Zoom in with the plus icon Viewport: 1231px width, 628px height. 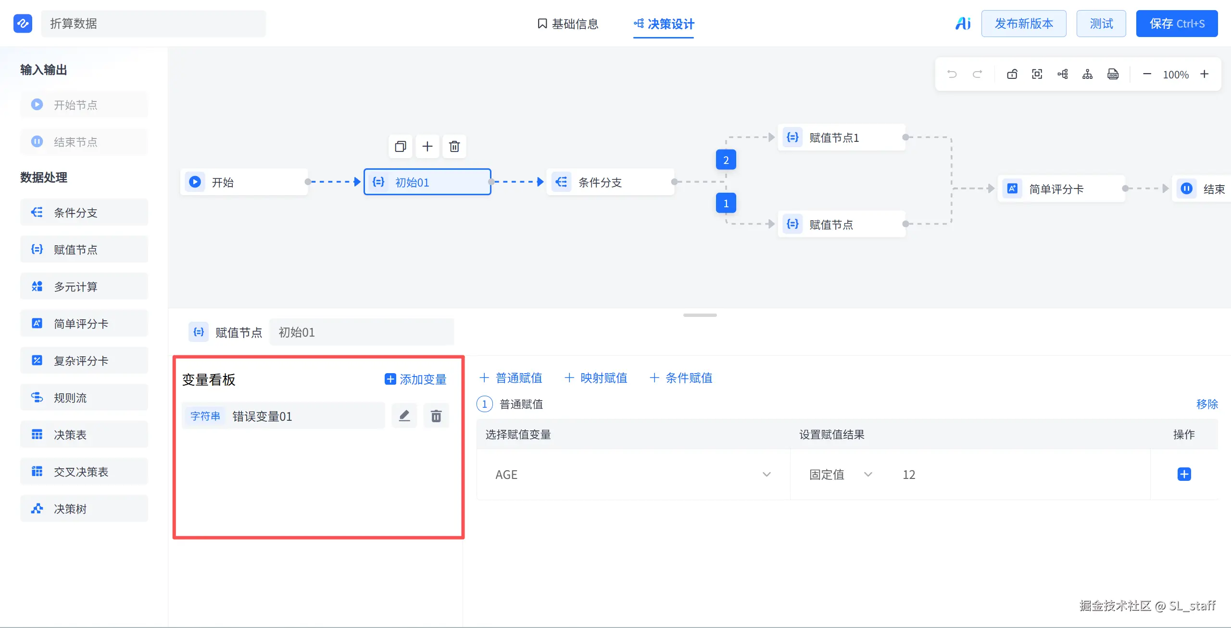[1205, 74]
